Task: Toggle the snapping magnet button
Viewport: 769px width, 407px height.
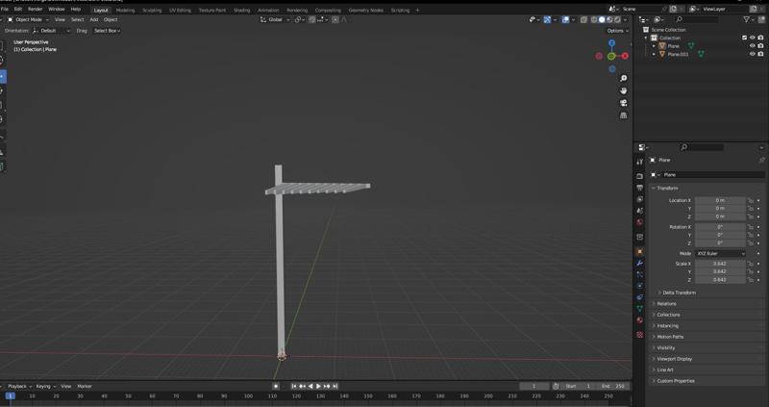Action: coord(311,19)
